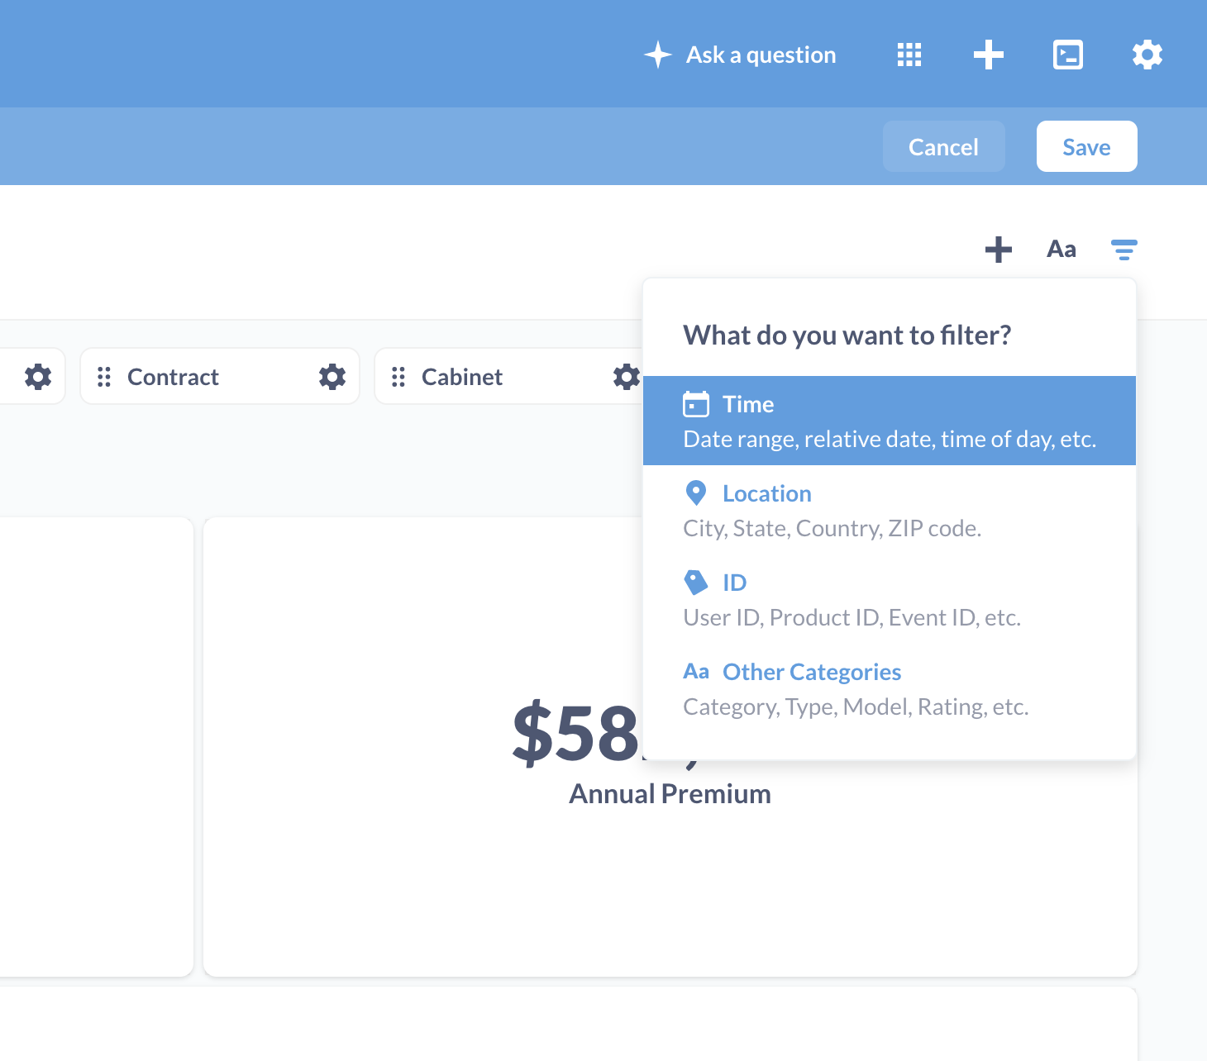Click the add card plus icon above dashboard

click(x=998, y=250)
